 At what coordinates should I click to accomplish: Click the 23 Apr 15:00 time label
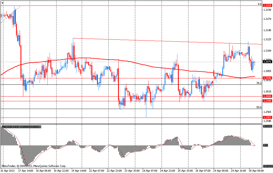[x=132, y=171]
